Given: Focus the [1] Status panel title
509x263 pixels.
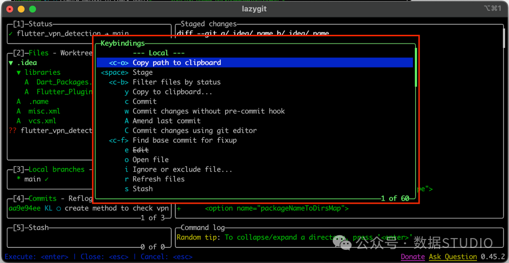Looking at the screenshot, I should tap(33, 24).
